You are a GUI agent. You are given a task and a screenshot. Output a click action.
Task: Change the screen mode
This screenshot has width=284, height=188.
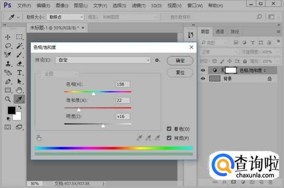pyautogui.click(x=19, y=127)
